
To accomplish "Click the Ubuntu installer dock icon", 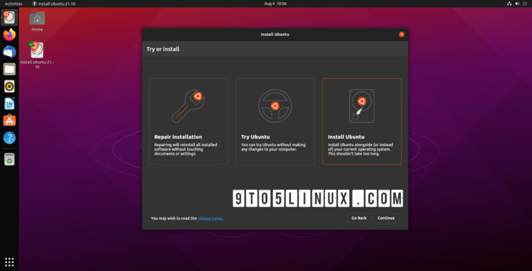I will (10, 17).
